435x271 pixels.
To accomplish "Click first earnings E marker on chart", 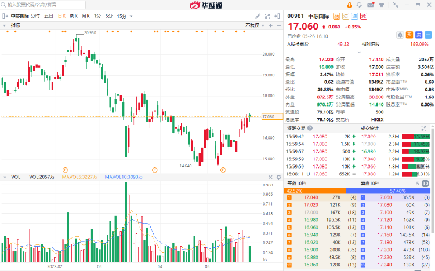I will [x=65, y=170].
